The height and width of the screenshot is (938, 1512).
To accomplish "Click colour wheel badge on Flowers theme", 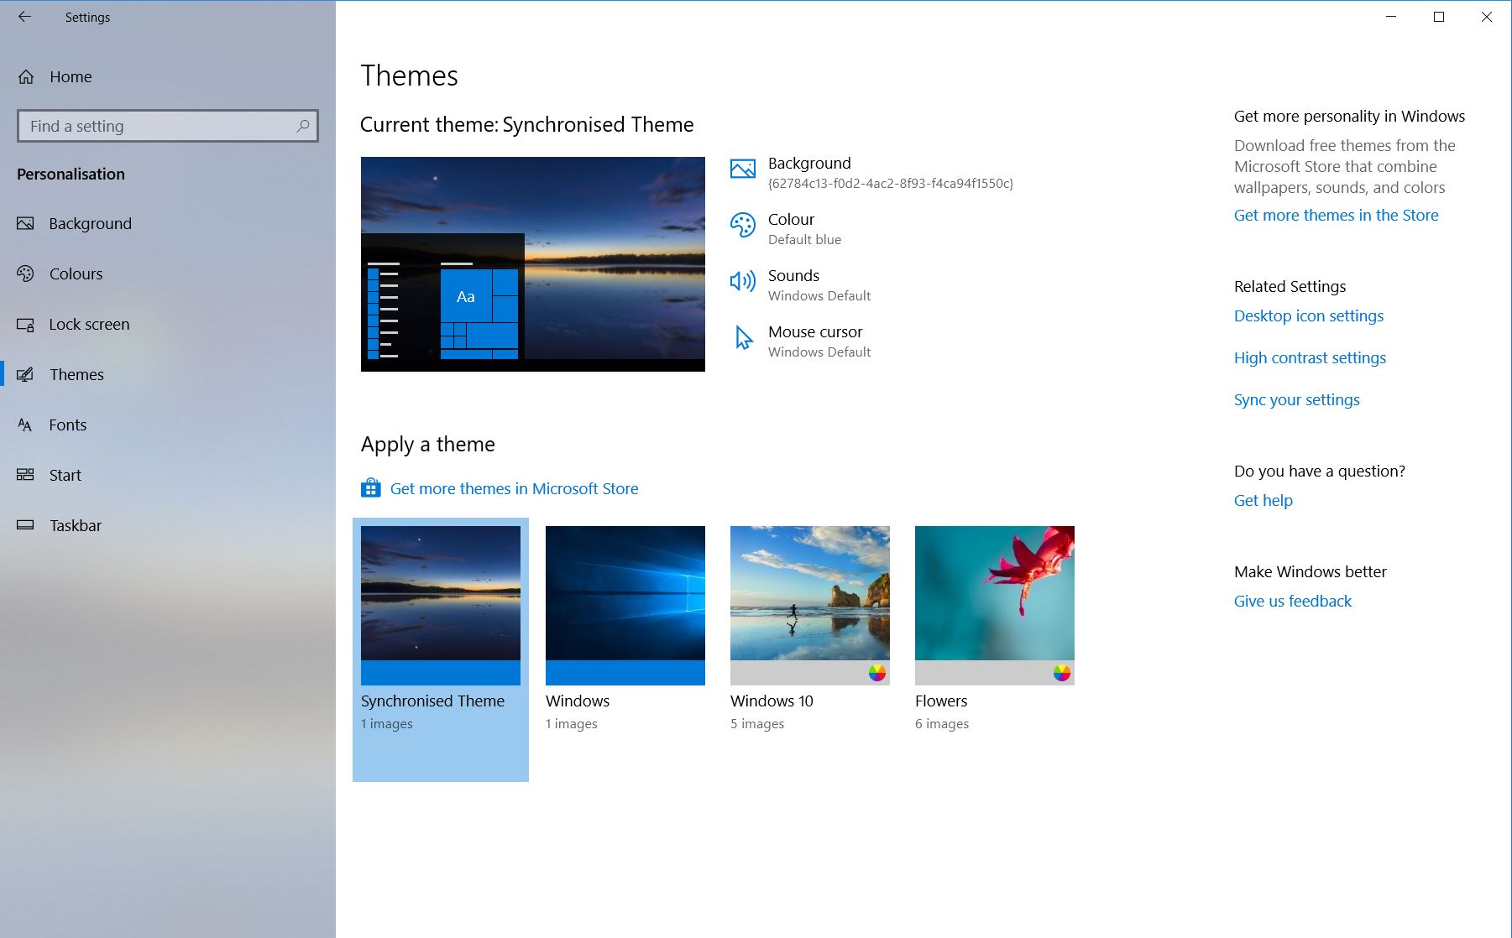I will tap(1062, 673).
